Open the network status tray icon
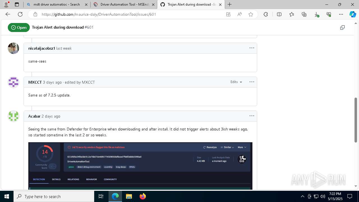 tap(316, 196)
